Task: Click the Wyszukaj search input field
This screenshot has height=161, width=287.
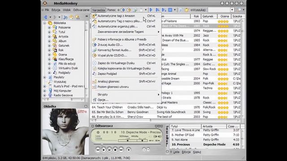Action: tap(219, 10)
